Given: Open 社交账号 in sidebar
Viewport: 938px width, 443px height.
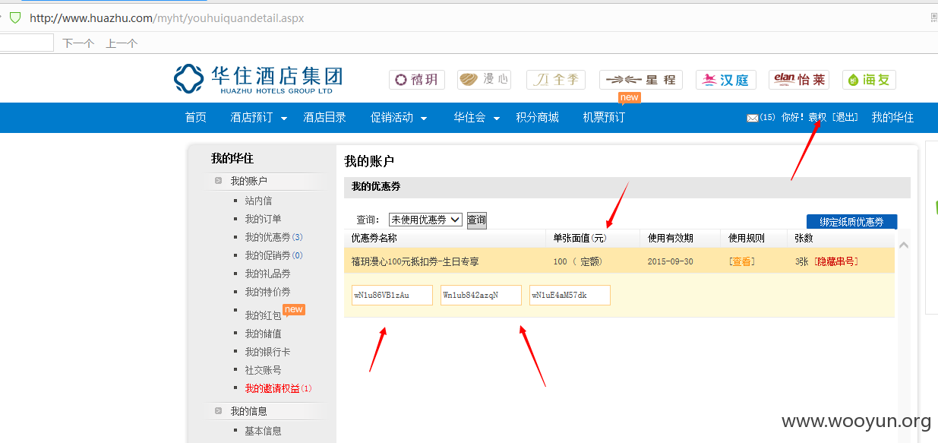Looking at the screenshot, I should click(x=263, y=370).
